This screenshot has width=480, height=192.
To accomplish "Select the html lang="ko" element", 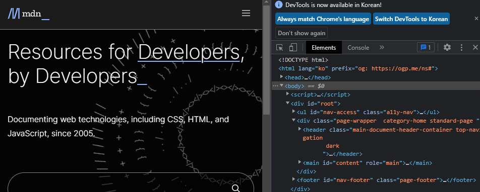I will pos(358,68).
